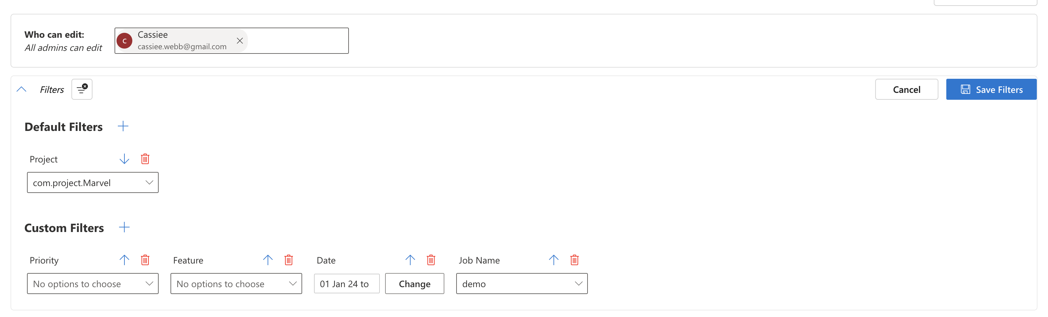Delete the Feature custom filter
1048x317 pixels.
coord(289,260)
